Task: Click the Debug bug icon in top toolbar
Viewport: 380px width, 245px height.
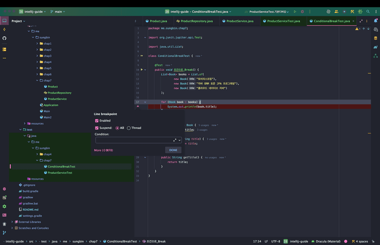Action: coord(302,11)
